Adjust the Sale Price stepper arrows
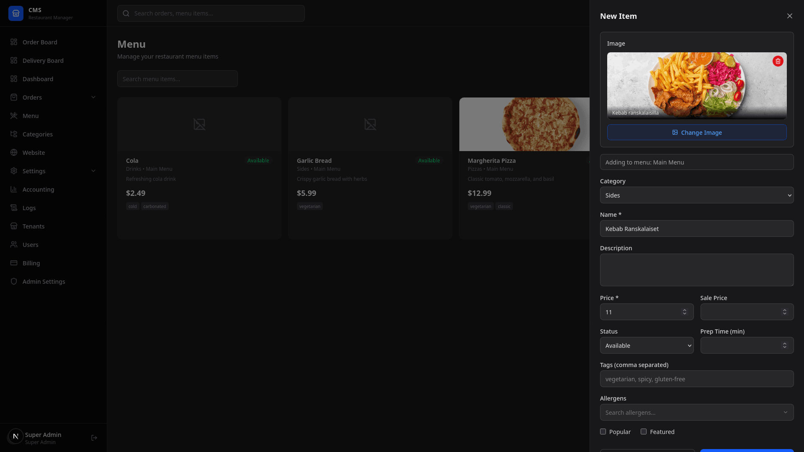This screenshot has width=804, height=452. tap(785, 312)
